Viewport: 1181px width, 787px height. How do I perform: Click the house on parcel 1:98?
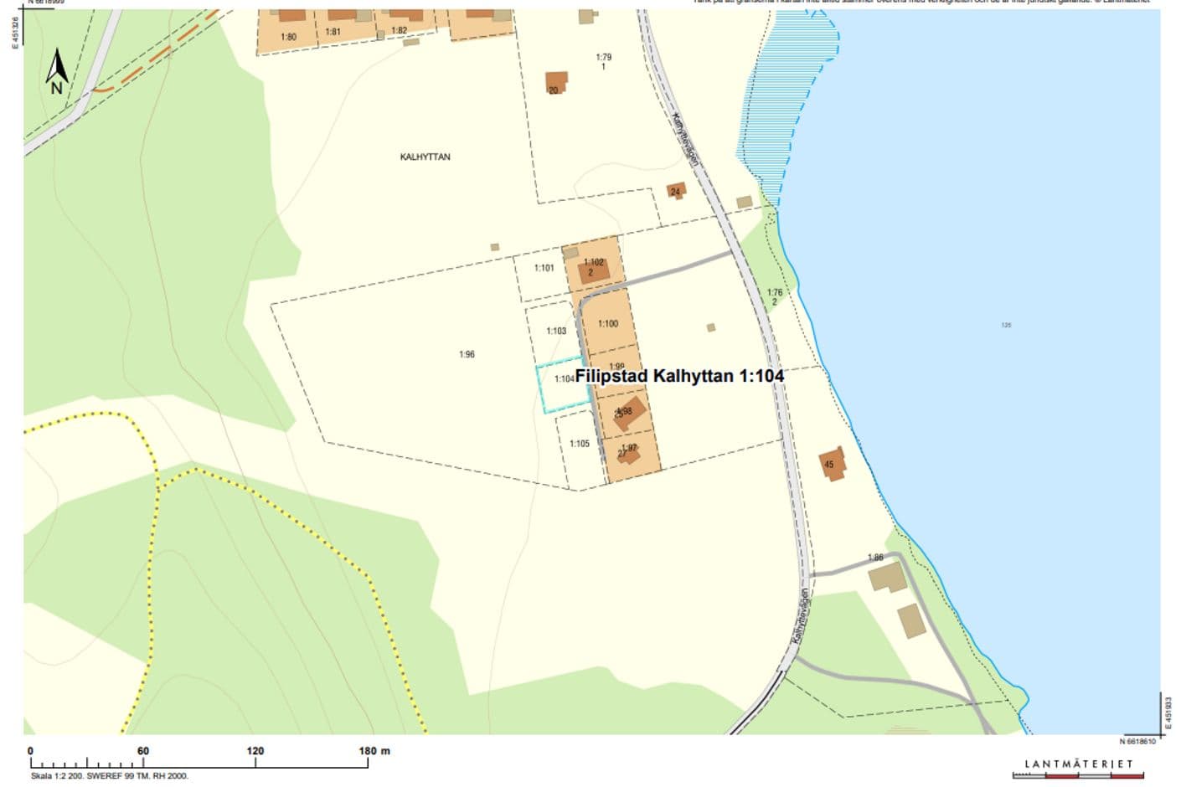628,414
